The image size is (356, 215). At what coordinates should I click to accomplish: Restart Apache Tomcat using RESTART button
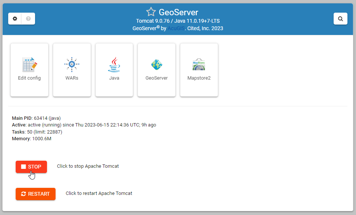[x=35, y=194]
